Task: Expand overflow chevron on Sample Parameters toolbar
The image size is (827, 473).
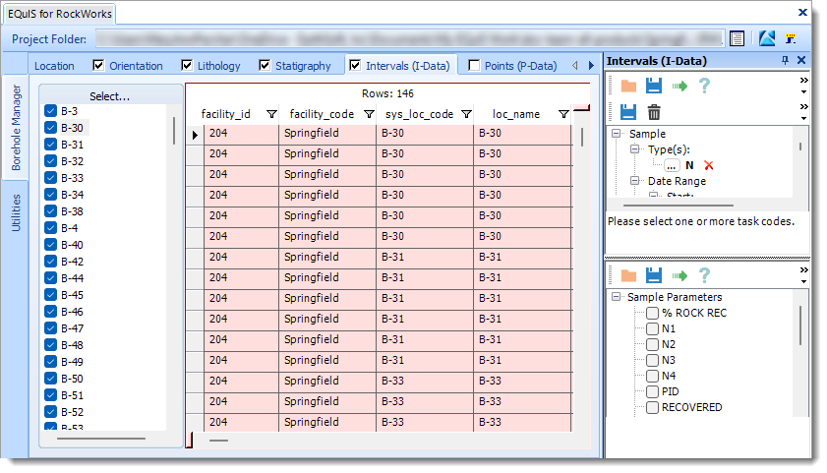Action: point(803,270)
